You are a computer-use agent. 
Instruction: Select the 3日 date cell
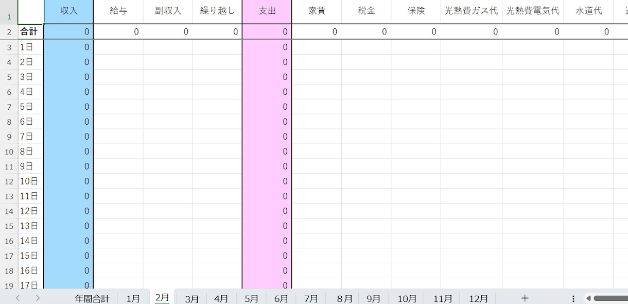31,77
